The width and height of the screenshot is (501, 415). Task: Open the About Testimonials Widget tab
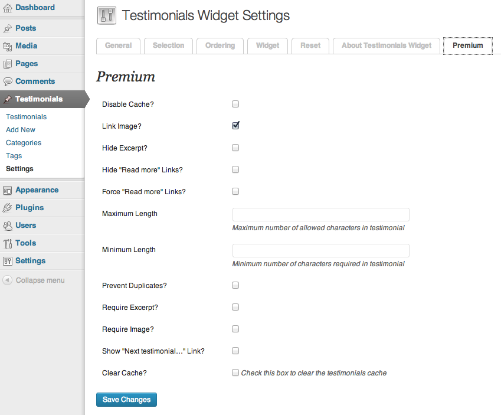pyautogui.click(x=387, y=45)
